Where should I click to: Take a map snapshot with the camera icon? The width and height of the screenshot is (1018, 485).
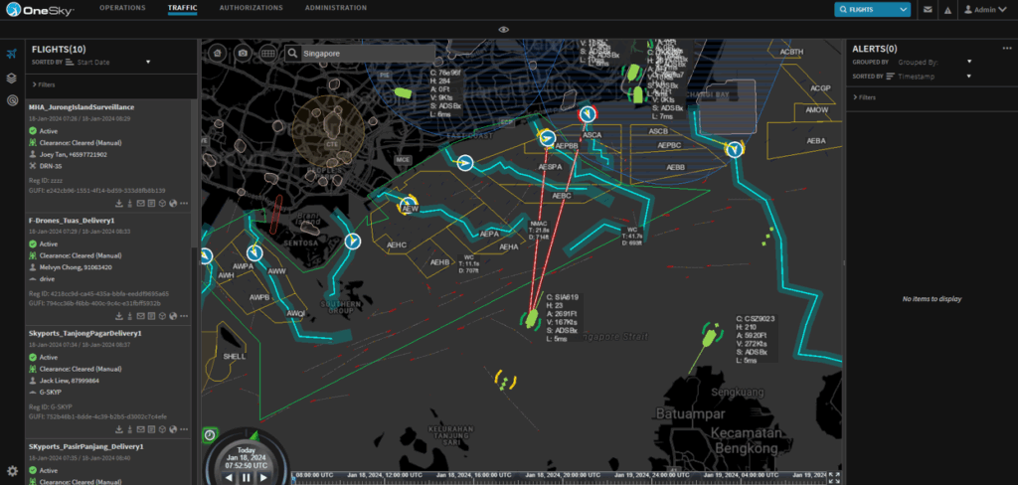243,53
